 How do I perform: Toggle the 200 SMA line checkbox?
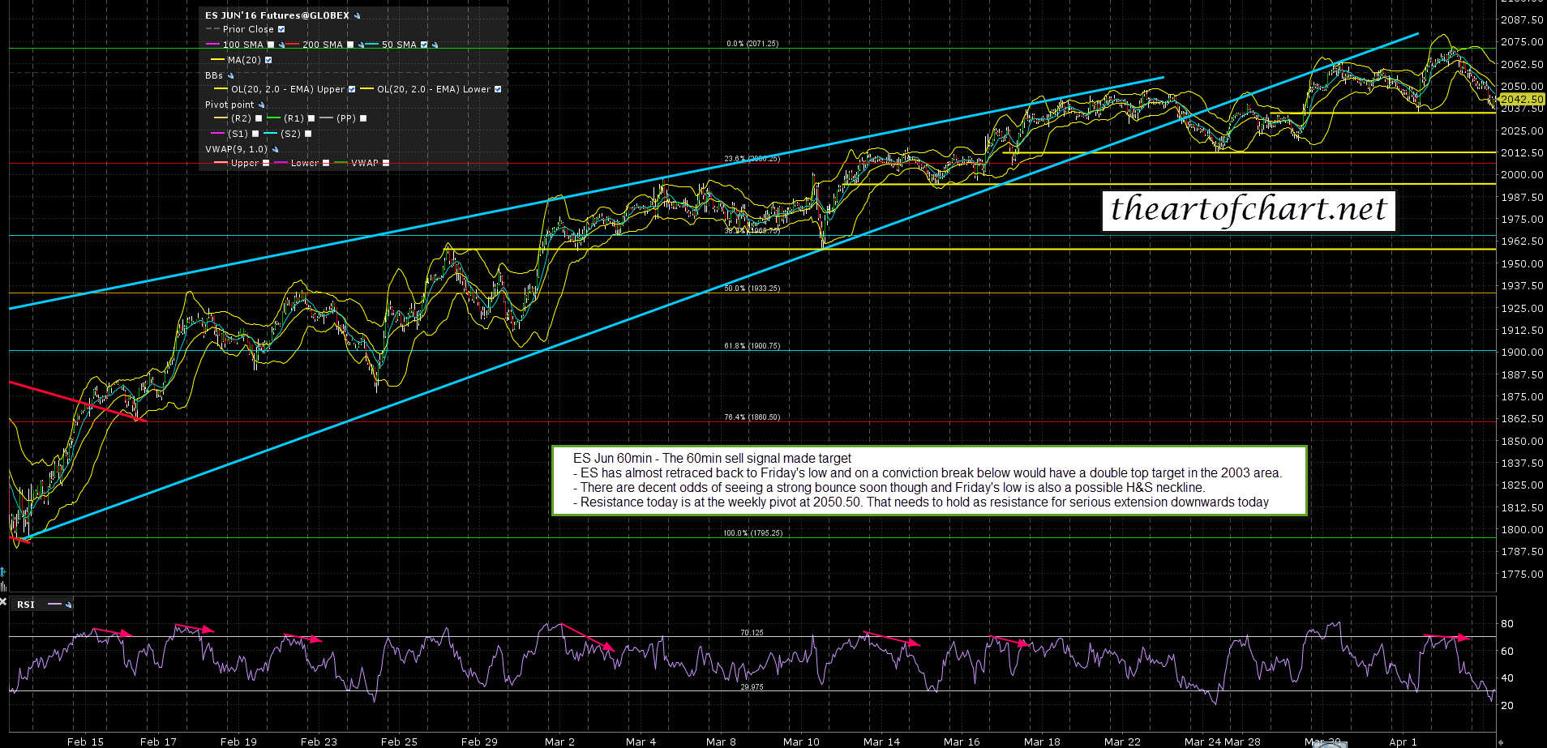coord(350,45)
